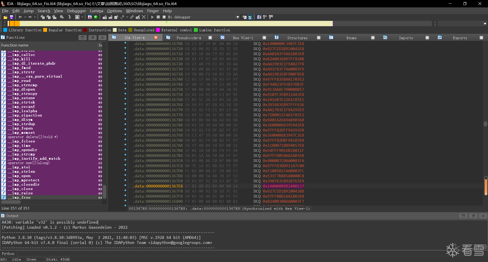Image resolution: width=488 pixels, height=262 pixels.
Task: Click the red warning triangle toolbar icon
Action: click(x=90, y=17)
